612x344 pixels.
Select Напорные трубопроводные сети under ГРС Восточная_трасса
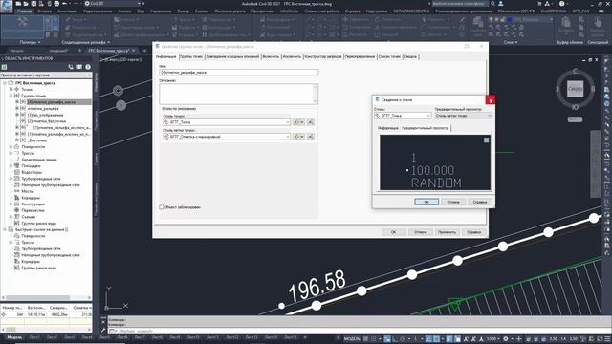[x=51, y=184]
